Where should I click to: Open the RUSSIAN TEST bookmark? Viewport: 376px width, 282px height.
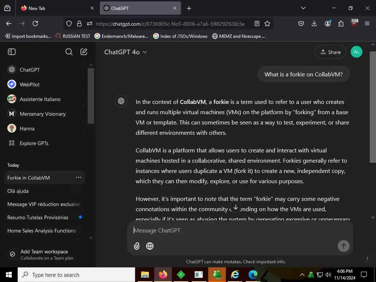(73, 36)
